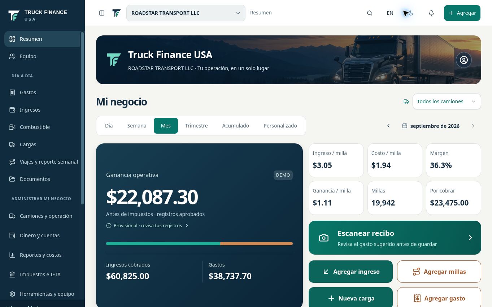Open septiembre de 2026 date picker

tap(431, 126)
